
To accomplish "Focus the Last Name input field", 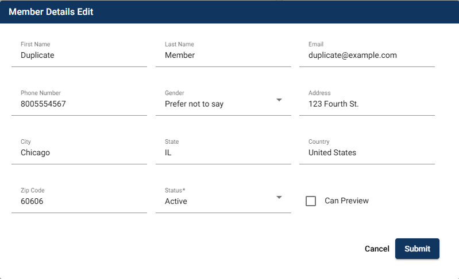I will coord(223,56).
